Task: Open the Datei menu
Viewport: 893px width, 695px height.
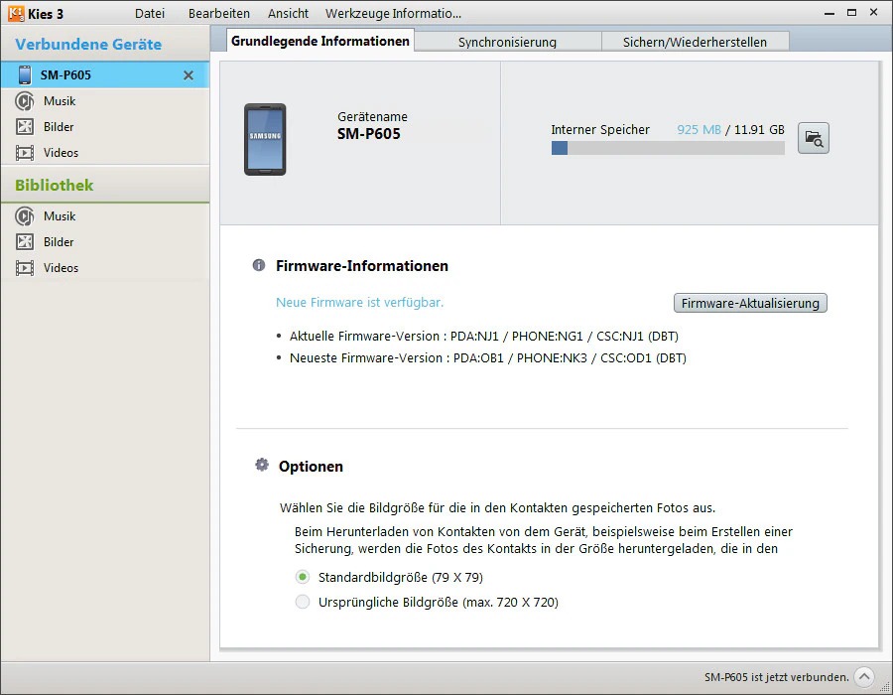Action: pos(150,14)
